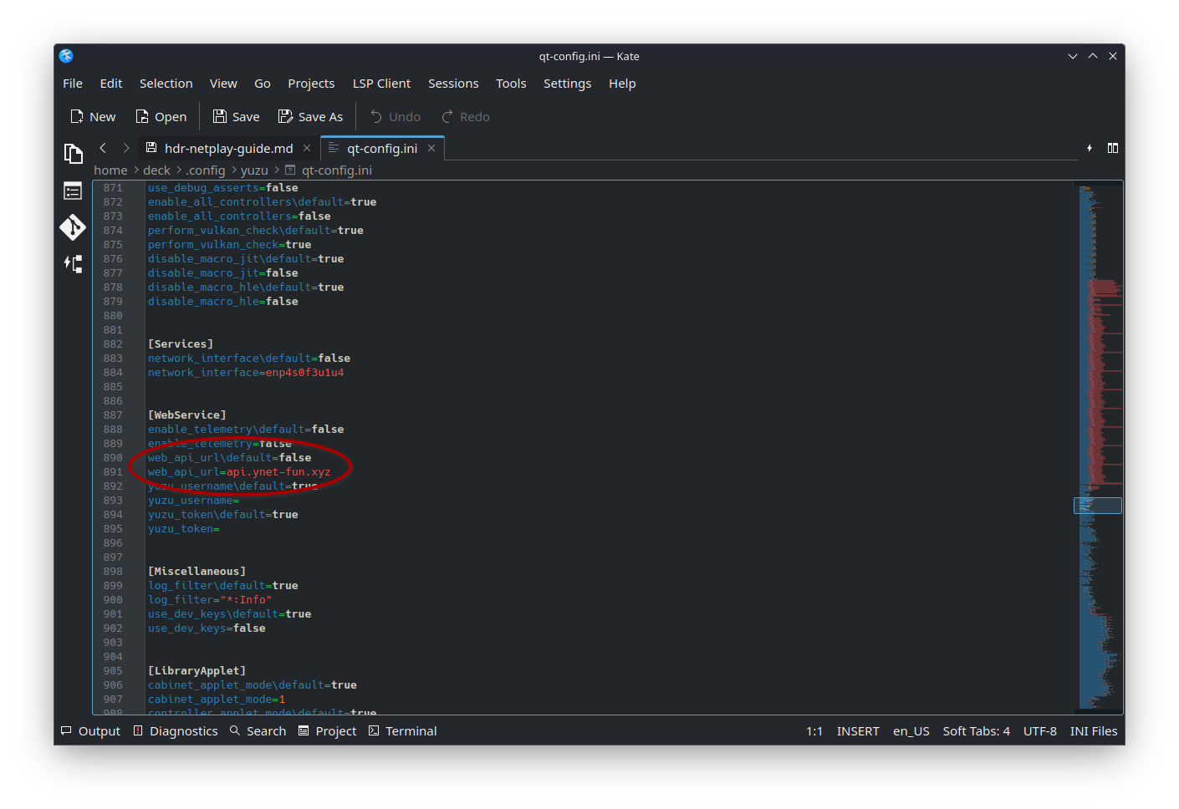Open the File menu
The width and height of the screenshot is (1179, 809).
[73, 84]
